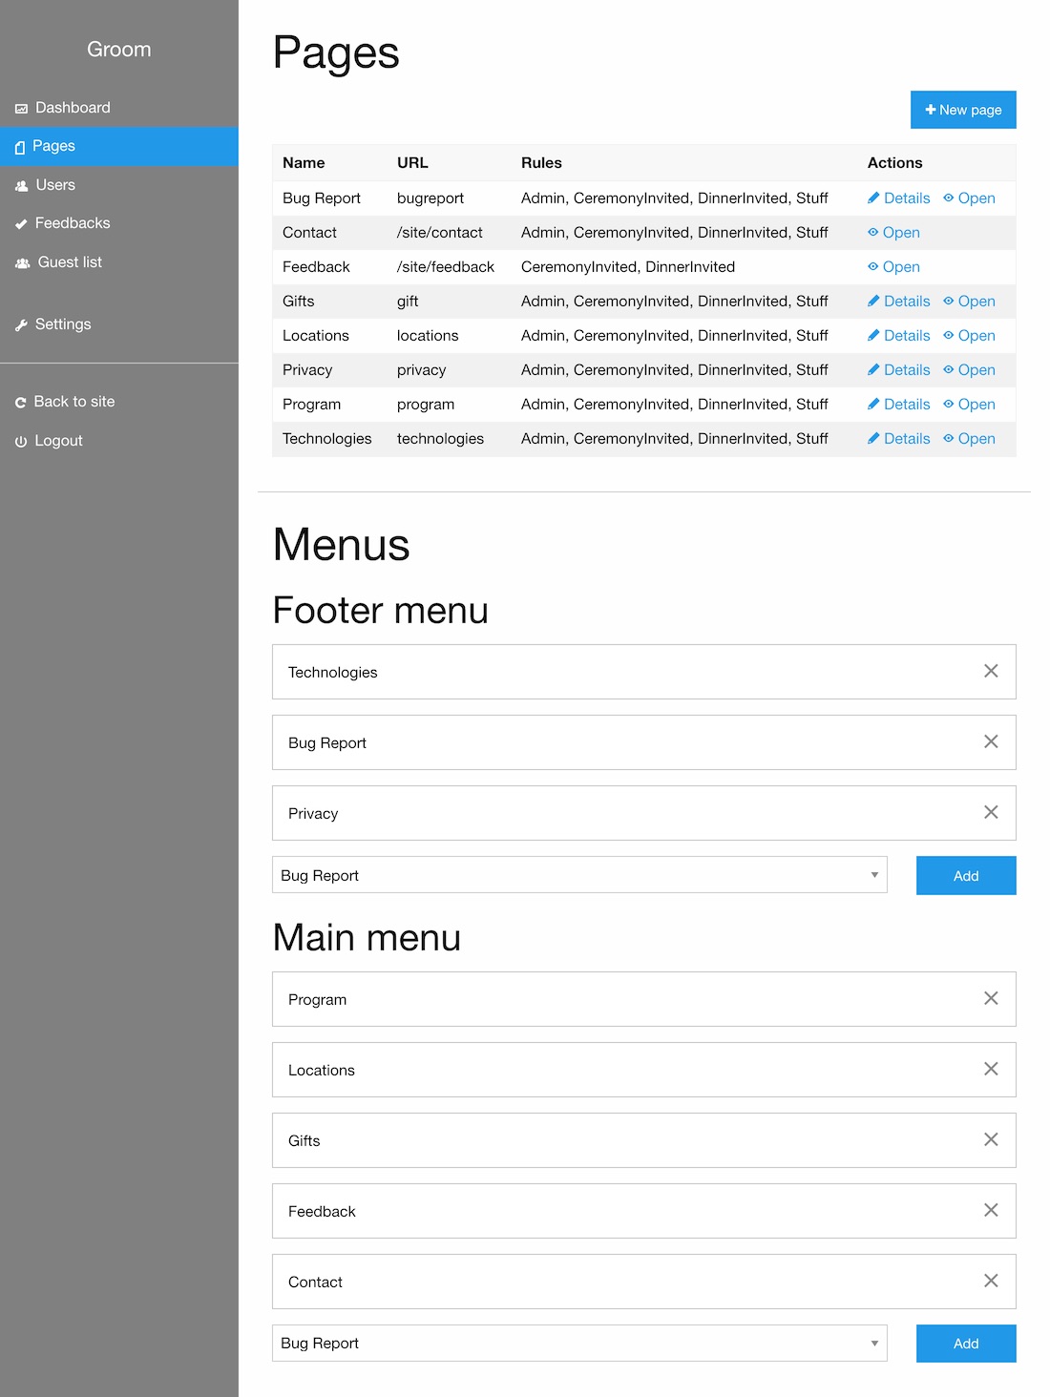Image resolution: width=1050 pixels, height=1397 pixels.
Task: Select the Gifts item in Main menu
Action: (x=644, y=1140)
